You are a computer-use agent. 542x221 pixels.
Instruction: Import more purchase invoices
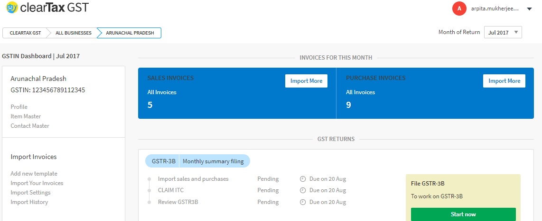coord(504,81)
